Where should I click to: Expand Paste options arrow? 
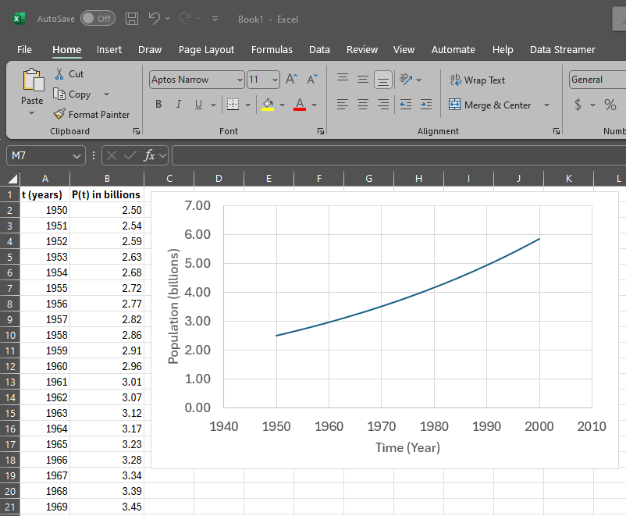tap(31, 113)
